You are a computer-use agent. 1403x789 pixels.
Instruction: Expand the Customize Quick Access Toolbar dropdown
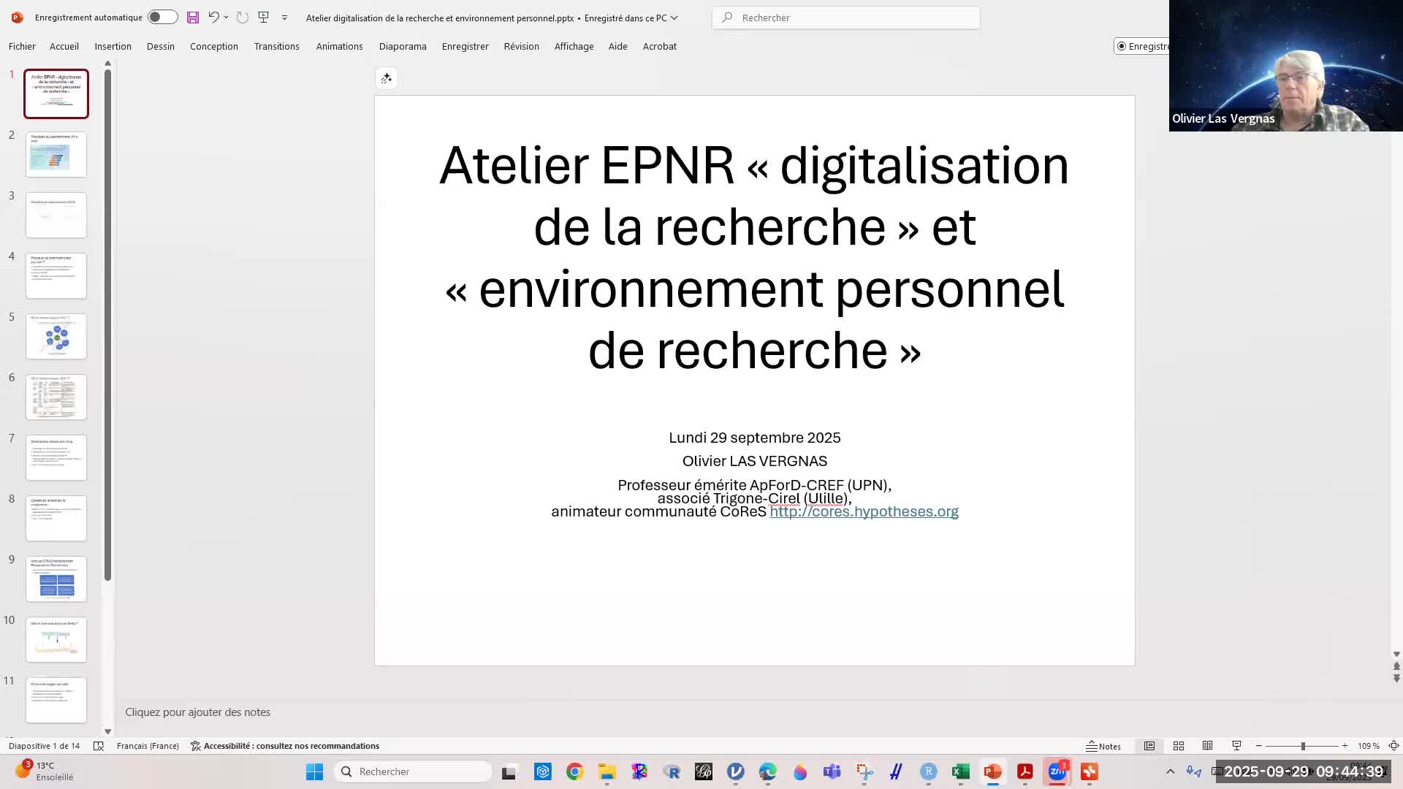tap(284, 18)
